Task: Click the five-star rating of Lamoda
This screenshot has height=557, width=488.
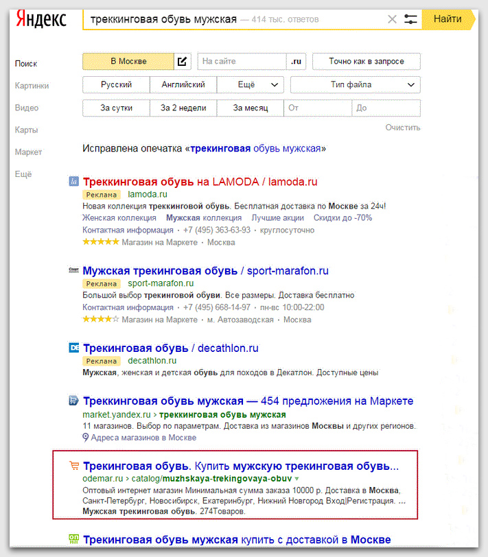Action: pyautogui.click(x=101, y=242)
